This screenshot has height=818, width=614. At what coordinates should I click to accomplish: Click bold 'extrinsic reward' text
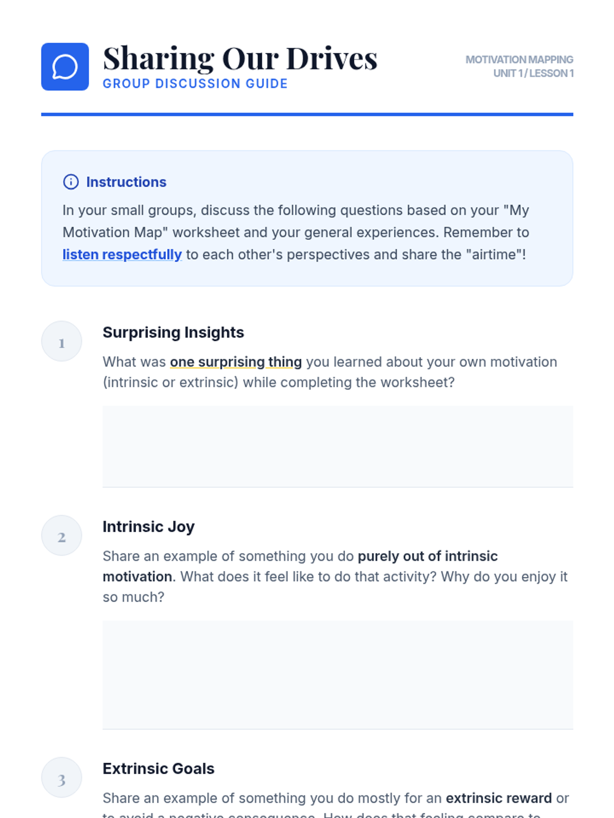[499, 798]
